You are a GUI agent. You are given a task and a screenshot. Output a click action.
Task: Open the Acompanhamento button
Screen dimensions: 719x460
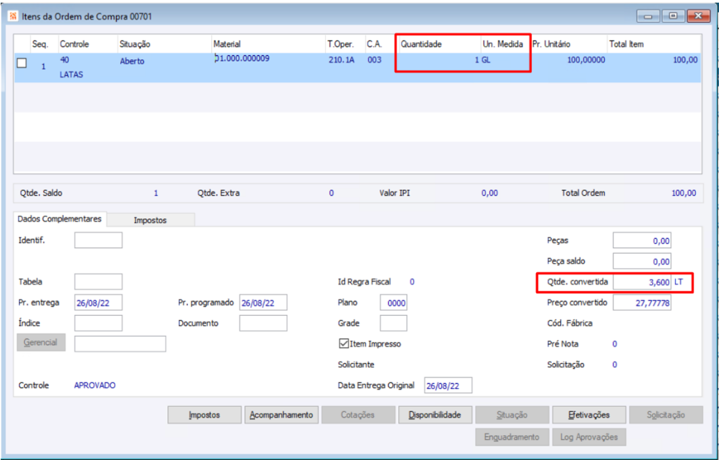coord(281,415)
